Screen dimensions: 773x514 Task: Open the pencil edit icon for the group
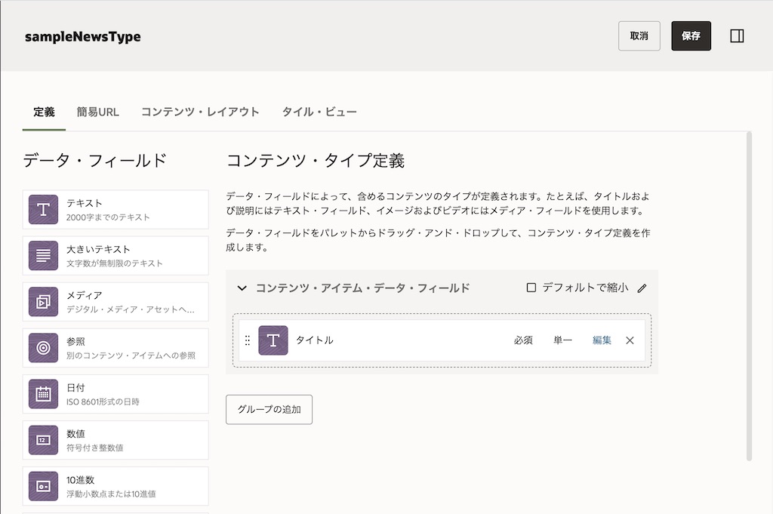point(641,288)
